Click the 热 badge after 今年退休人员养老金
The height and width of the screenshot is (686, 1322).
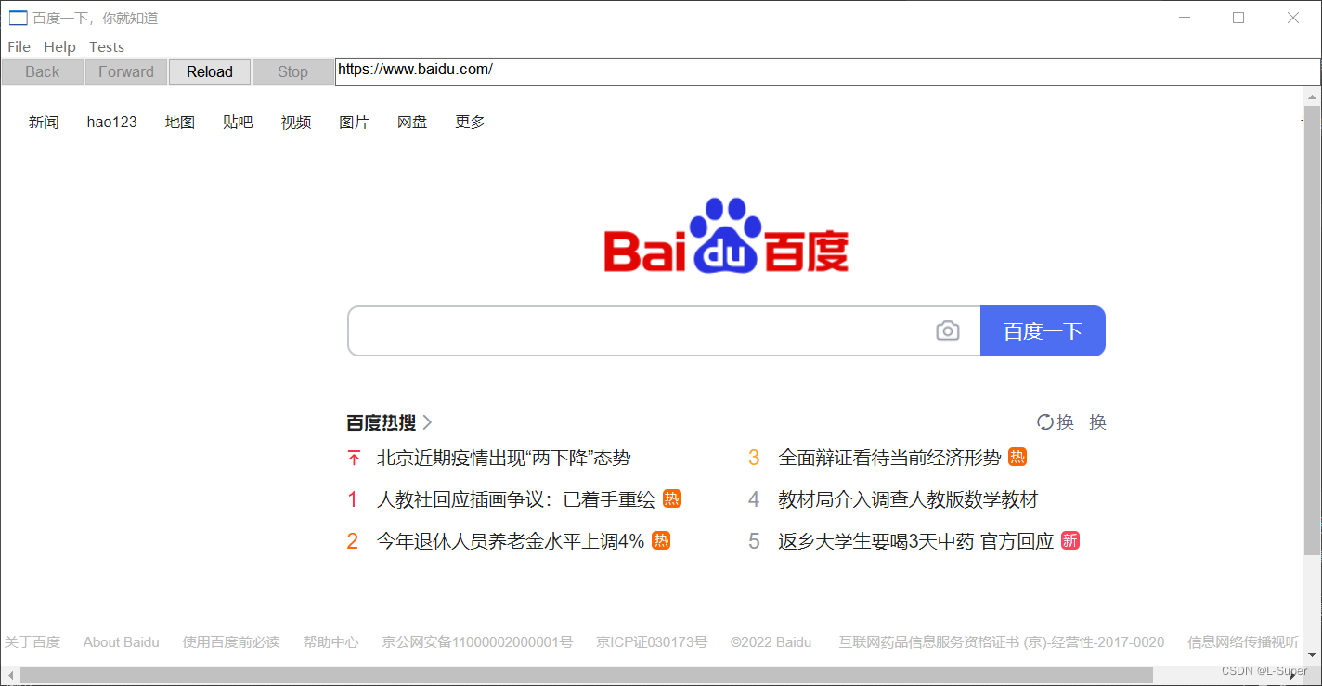point(661,540)
